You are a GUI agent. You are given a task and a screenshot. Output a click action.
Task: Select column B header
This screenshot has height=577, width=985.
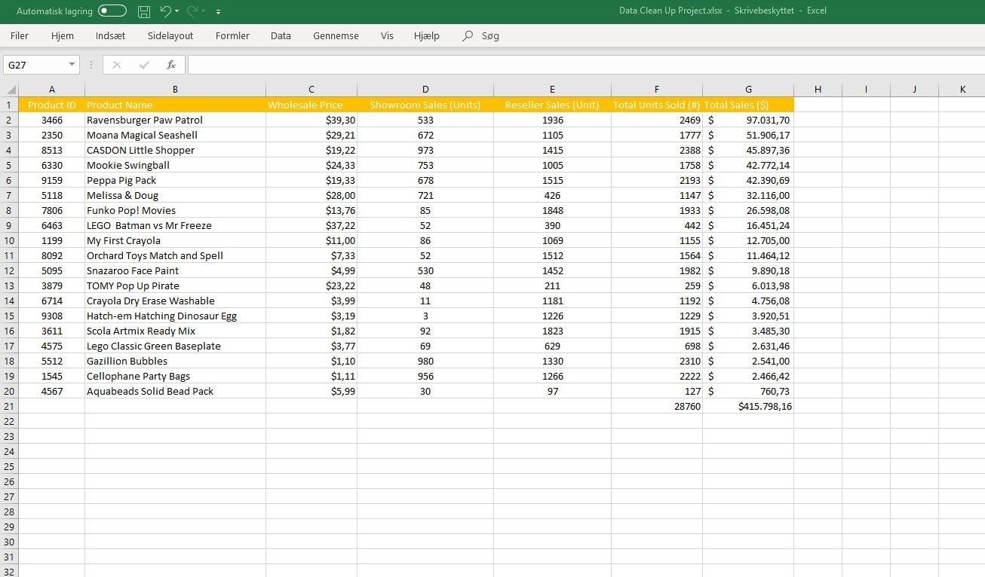175,90
